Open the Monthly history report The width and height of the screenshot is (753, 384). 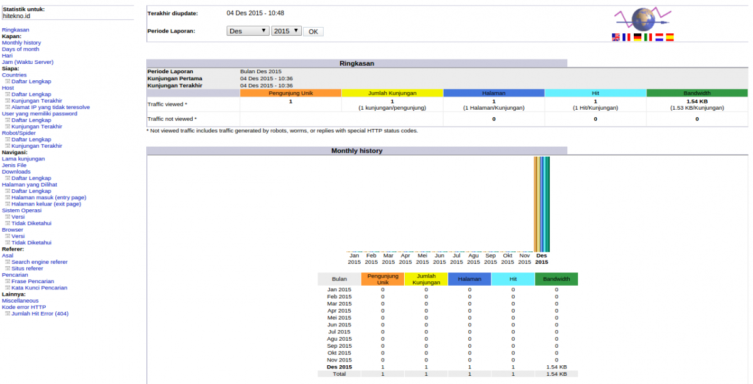20,42
